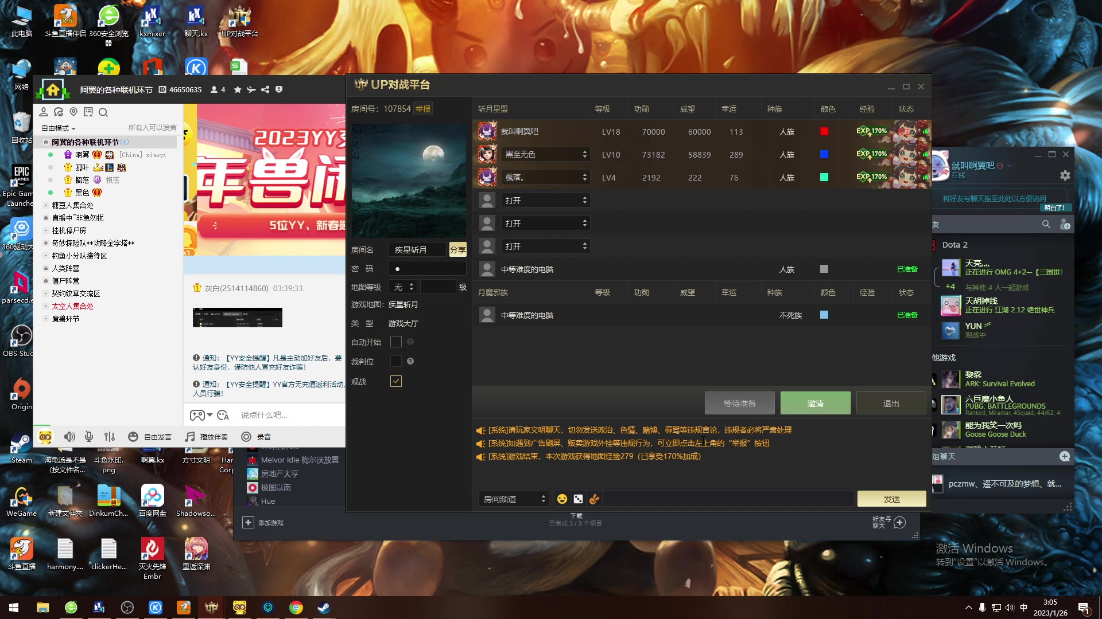1102x619 pixels.
Task: Open the 枫落。 player slot dropdown
Action: point(545,177)
